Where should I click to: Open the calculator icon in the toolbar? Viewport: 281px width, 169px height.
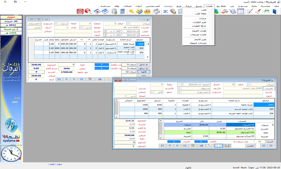click(x=122, y=12)
